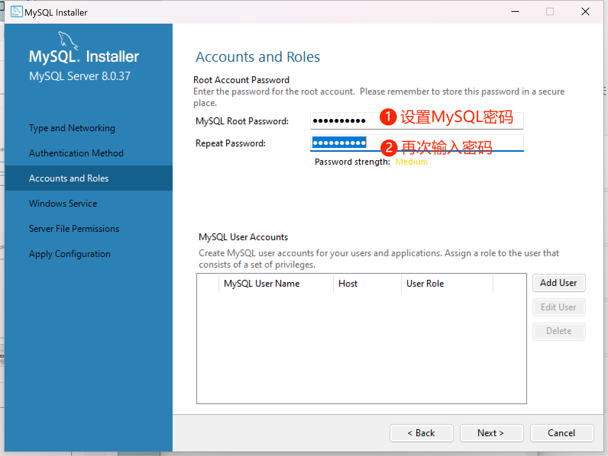Click the Edit User button

pyautogui.click(x=559, y=307)
